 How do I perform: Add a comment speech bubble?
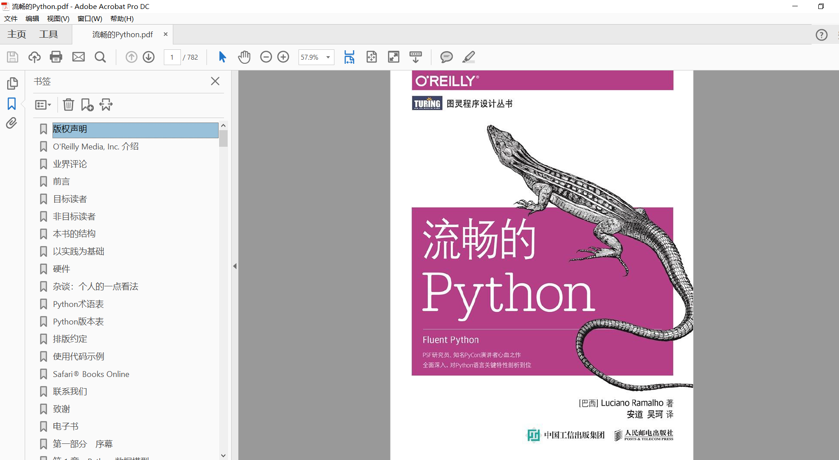pos(446,57)
